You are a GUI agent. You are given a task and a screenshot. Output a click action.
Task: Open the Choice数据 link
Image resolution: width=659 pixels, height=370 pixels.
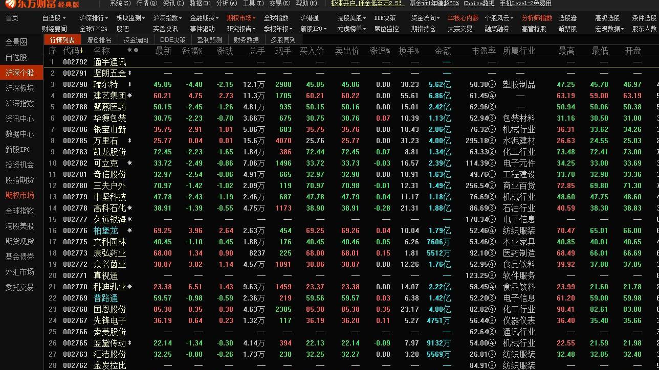[479, 4]
